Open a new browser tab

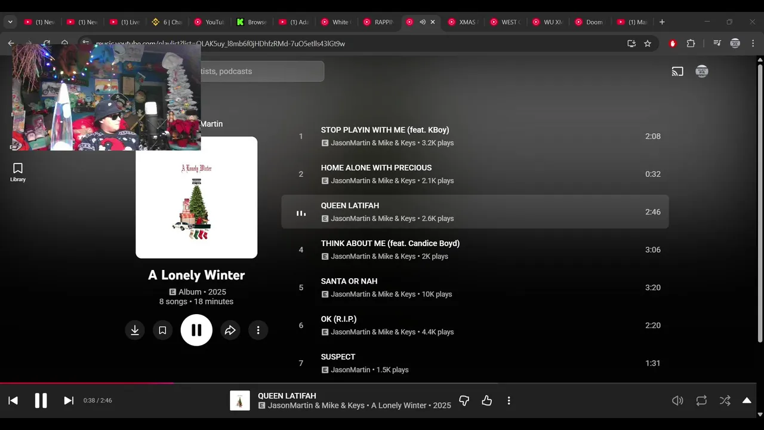pos(662,22)
